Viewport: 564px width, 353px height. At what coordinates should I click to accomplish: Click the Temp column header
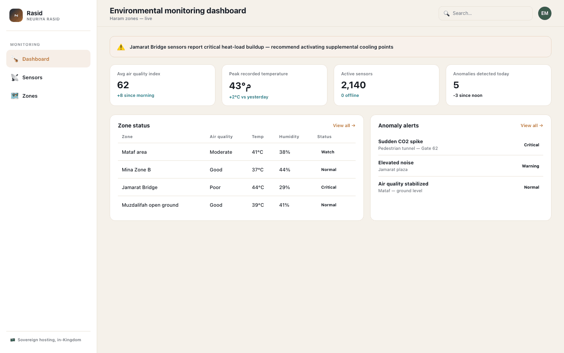click(258, 137)
